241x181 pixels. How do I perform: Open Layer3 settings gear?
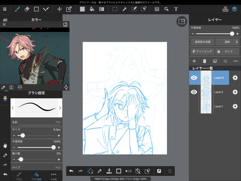(x=235, y=78)
